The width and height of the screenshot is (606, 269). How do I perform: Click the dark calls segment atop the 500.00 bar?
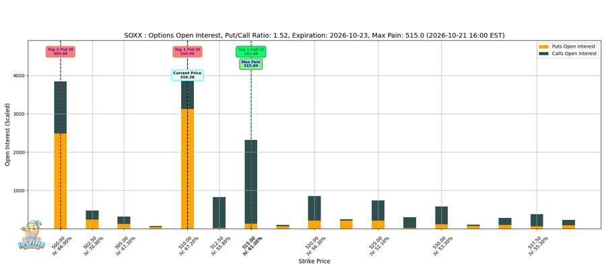61,108
